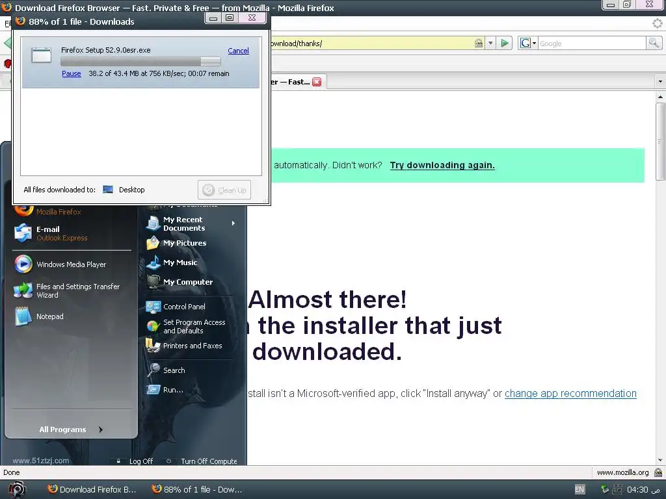Switch to 88% of 1 file taskbar button
Screen dimensions: 666x499
click(x=197, y=490)
